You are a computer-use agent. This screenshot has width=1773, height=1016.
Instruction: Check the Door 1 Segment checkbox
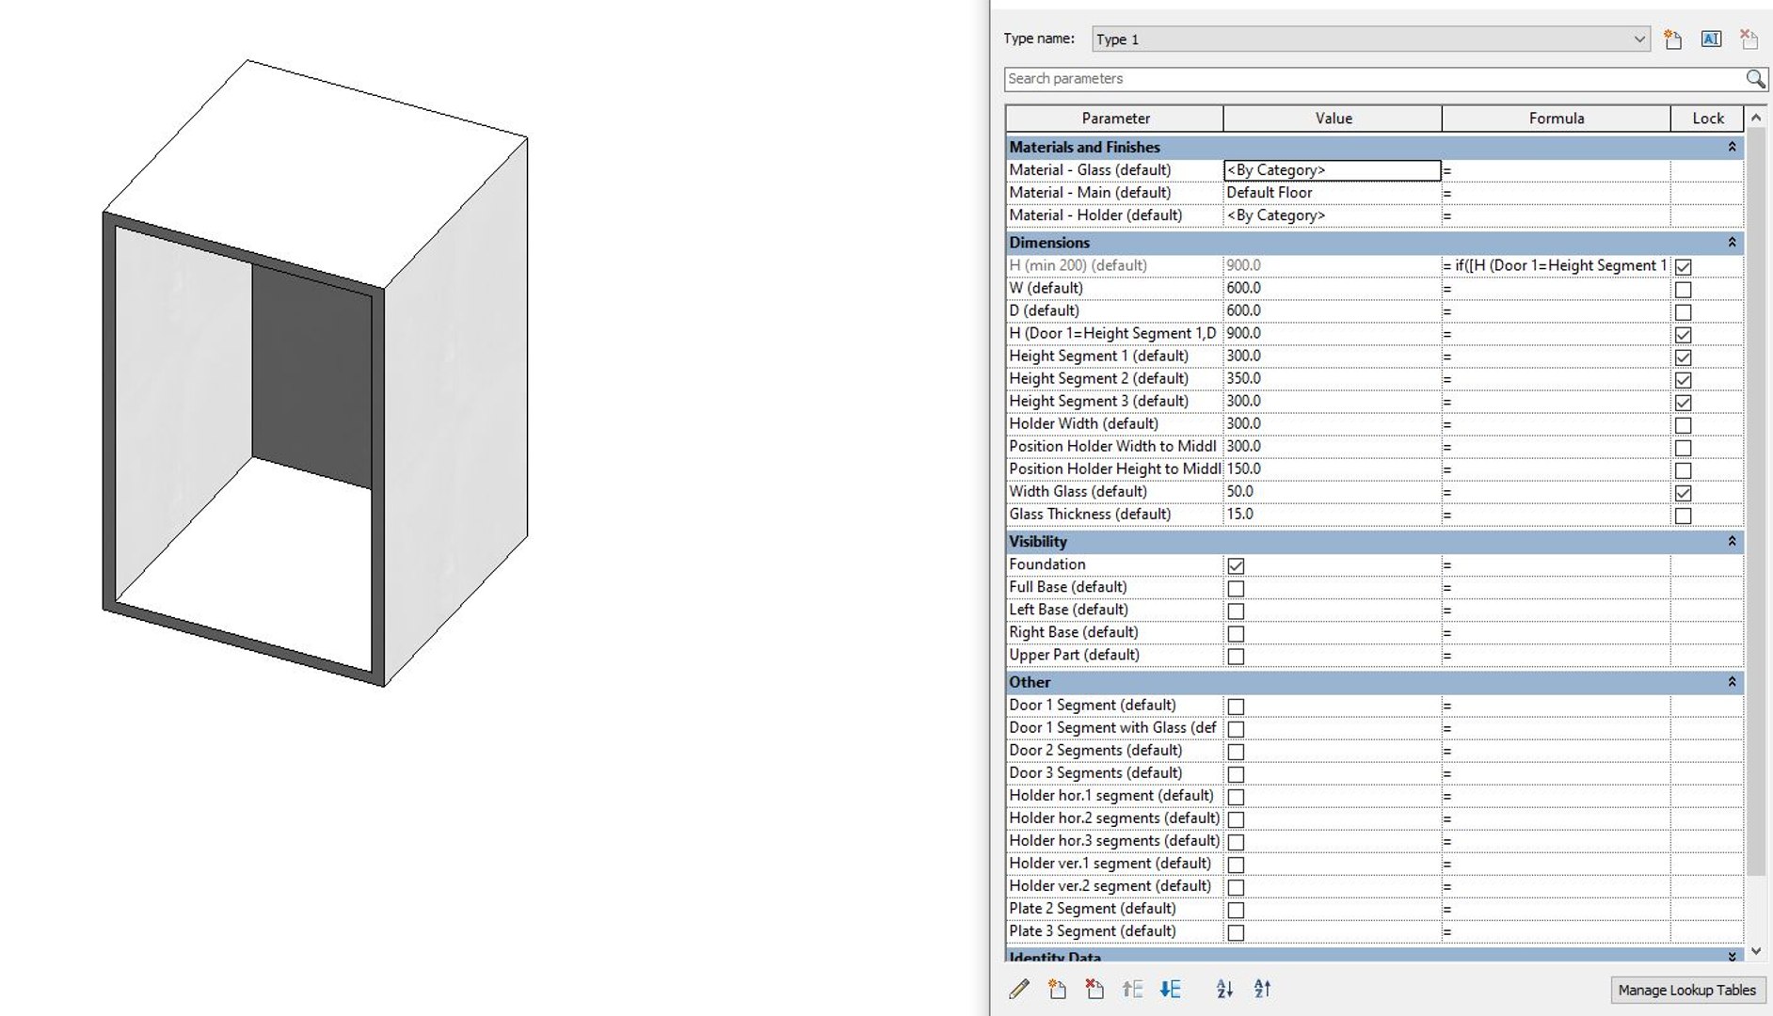point(1236,706)
